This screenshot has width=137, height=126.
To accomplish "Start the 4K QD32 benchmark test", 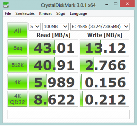I will (17, 99).
